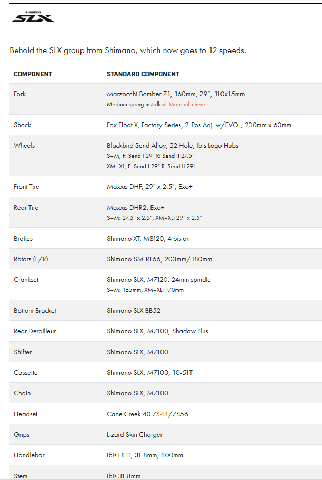Image resolution: width=322 pixels, height=480 pixels.
Task: Select the Cane Creek 40 headset text
Action: coord(147,414)
